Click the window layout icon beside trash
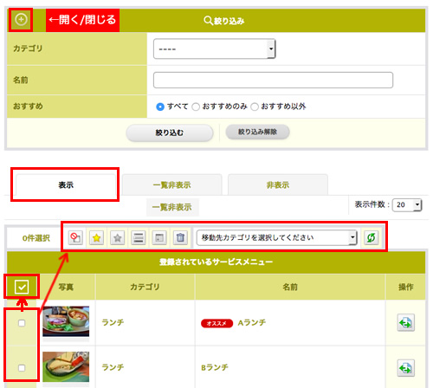Image resolution: width=433 pixels, height=388 pixels. [159, 238]
